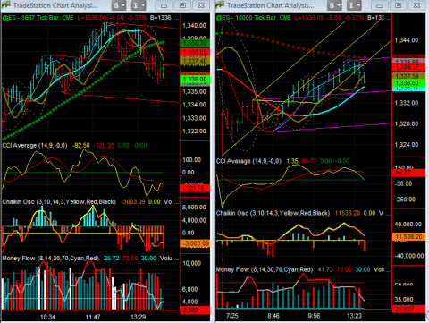The width and height of the screenshot is (429, 323).
Task: Click the 9:56 time axis label
Action: coord(314,316)
